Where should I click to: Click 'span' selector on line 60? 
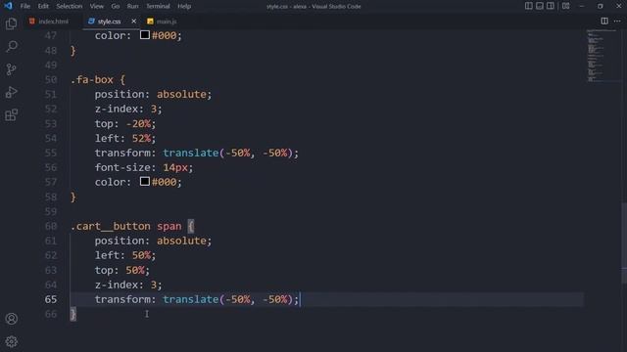click(x=169, y=226)
